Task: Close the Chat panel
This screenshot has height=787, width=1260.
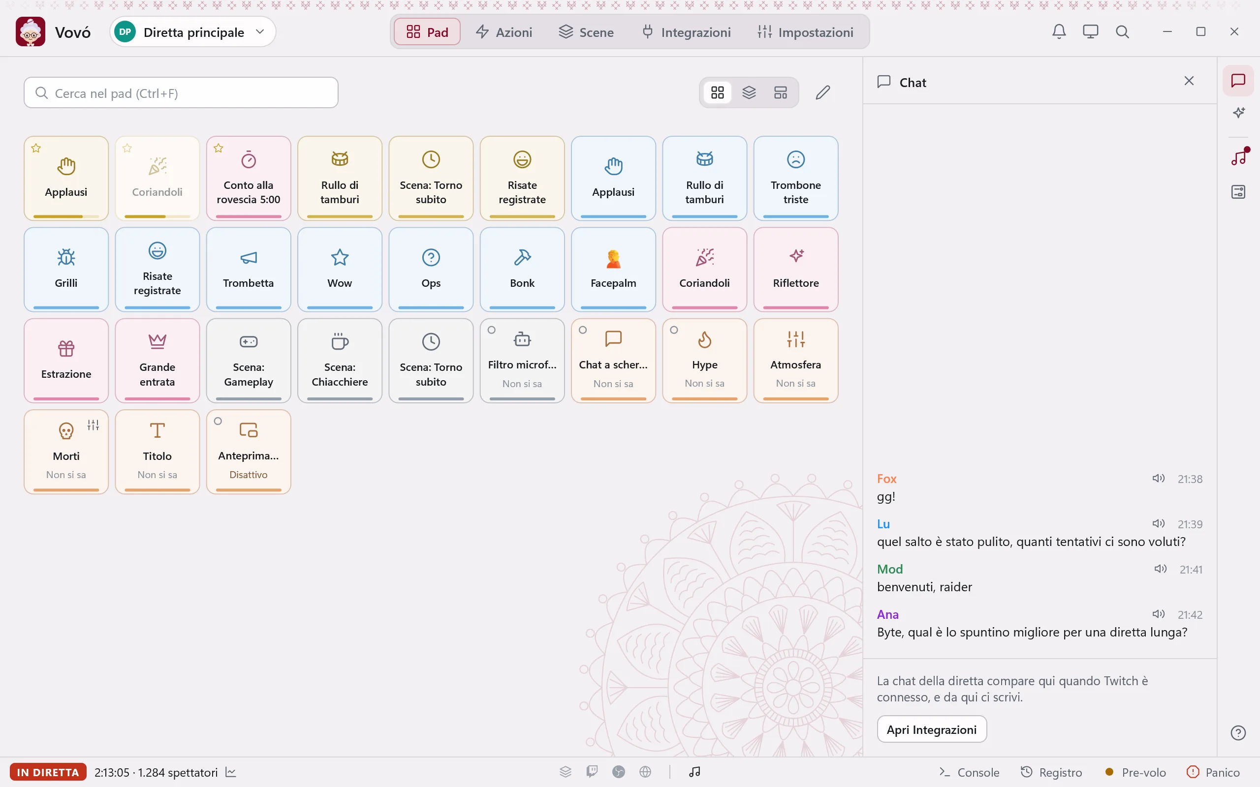Action: [x=1189, y=81]
